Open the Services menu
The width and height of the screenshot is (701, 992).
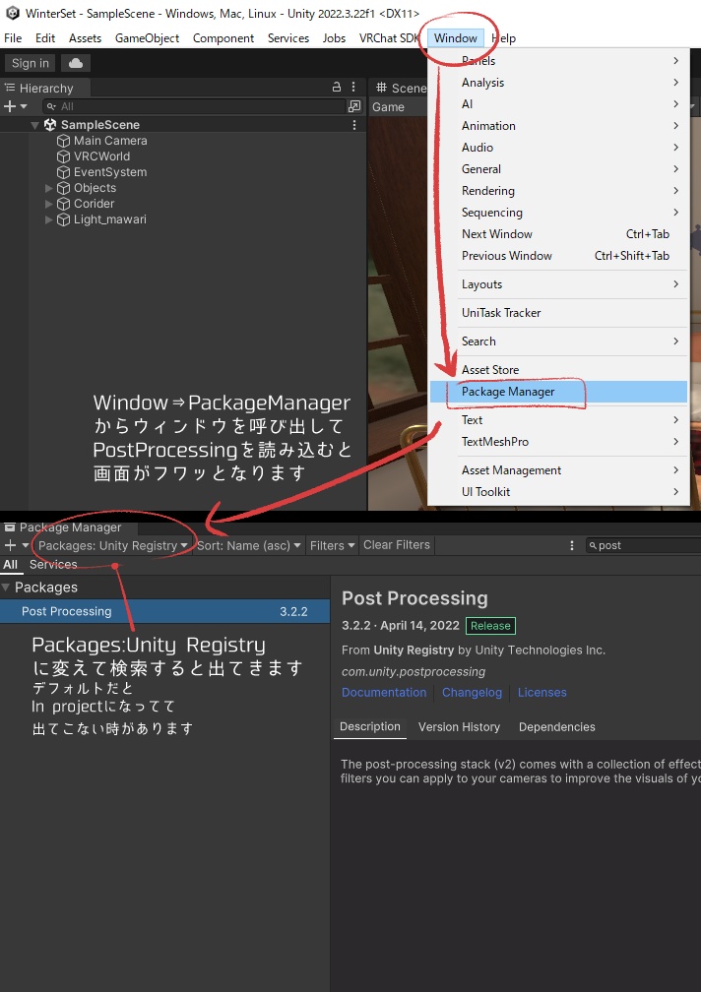[x=287, y=38]
